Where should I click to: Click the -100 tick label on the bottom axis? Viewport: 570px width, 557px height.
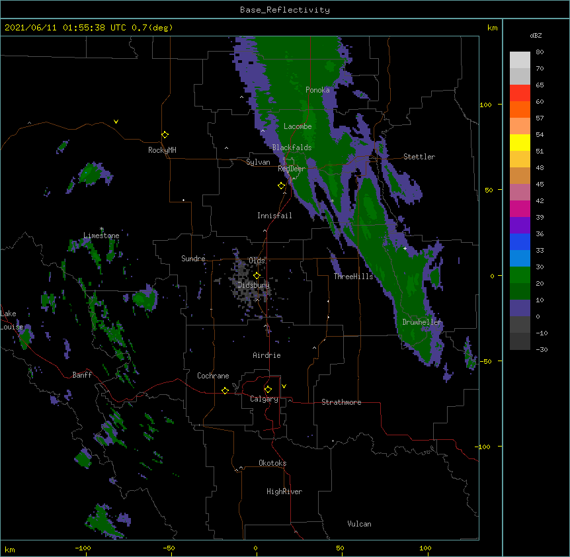pyautogui.click(x=83, y=548)
